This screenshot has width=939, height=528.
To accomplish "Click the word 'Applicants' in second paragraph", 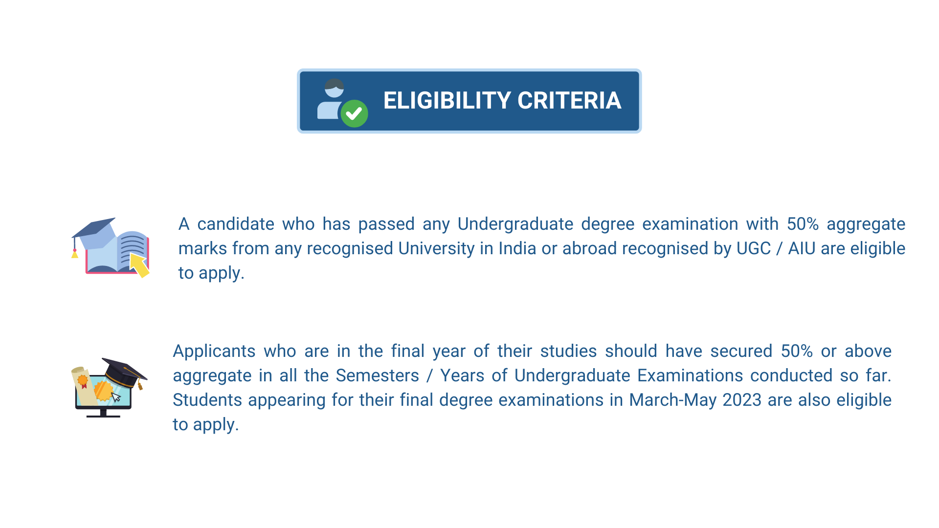I will point(214,351).
